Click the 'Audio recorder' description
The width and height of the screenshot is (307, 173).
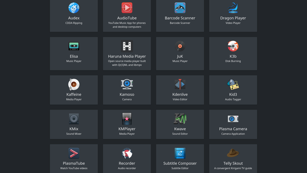pos(127,168)
